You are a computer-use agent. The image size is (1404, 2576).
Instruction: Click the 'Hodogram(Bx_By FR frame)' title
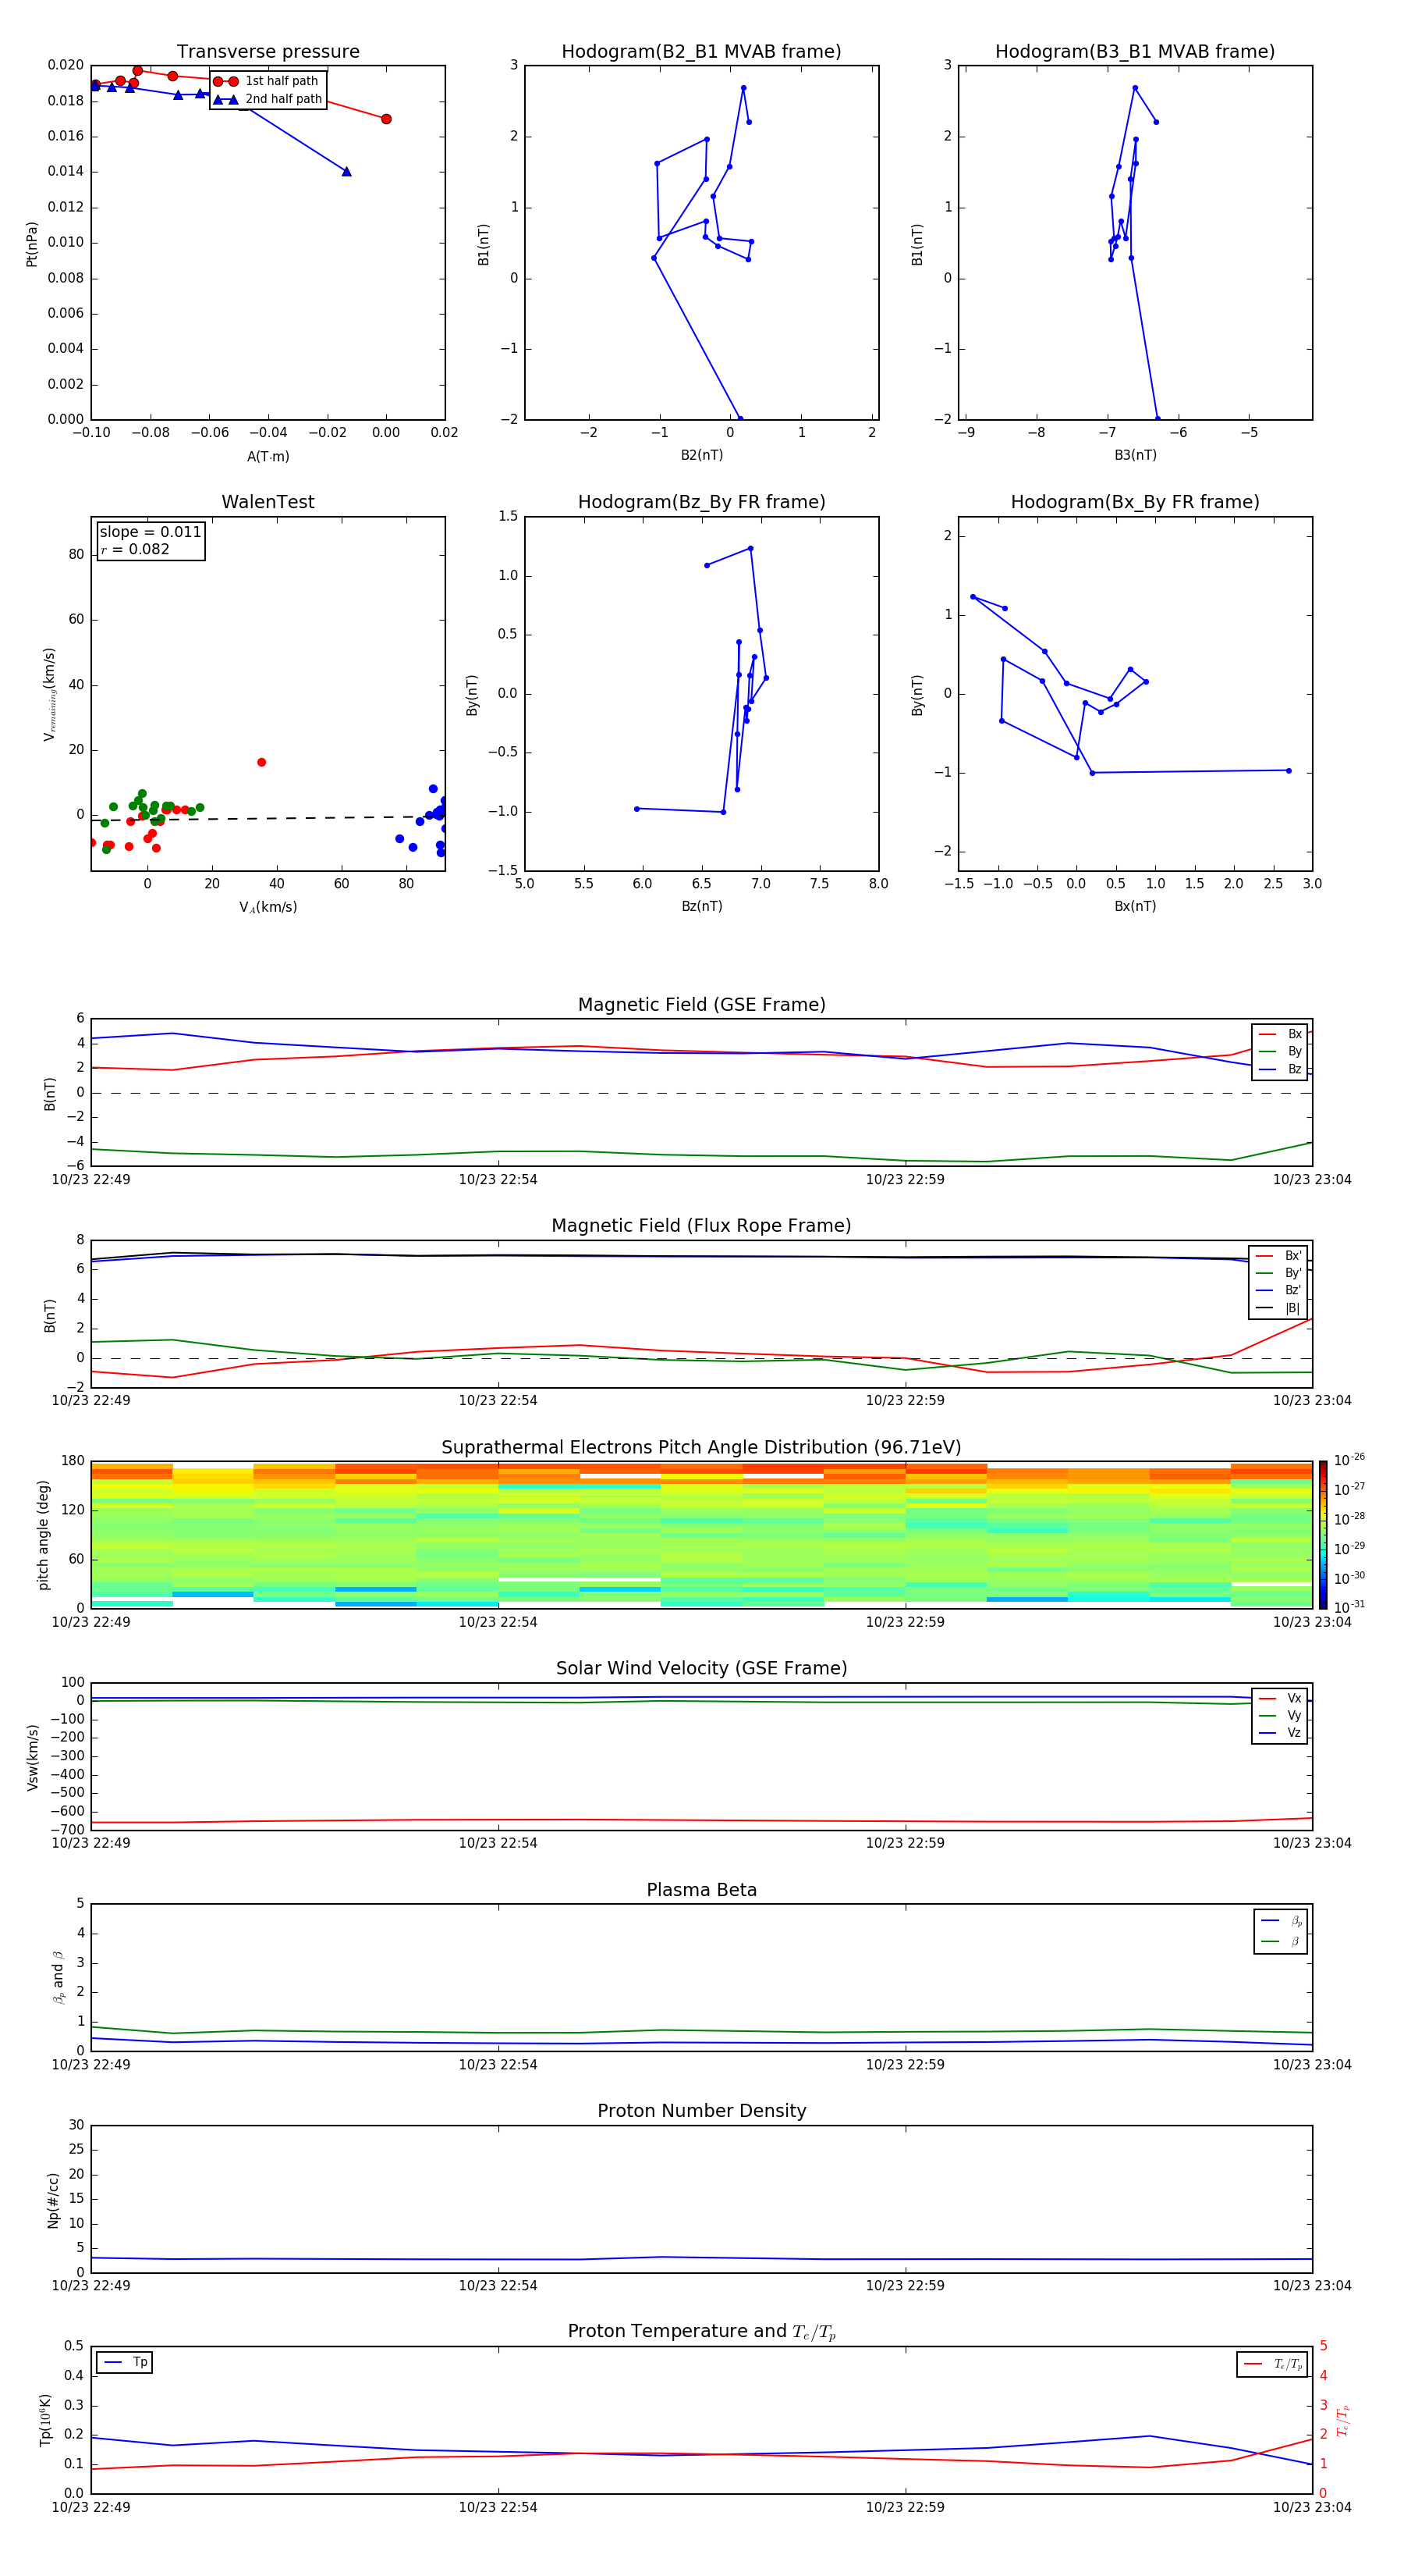1135,502
